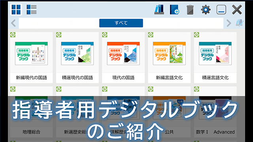
Task: Click green badge on 新編言語文化 tile
Action: pyautogui.click(x=151, y=35)
